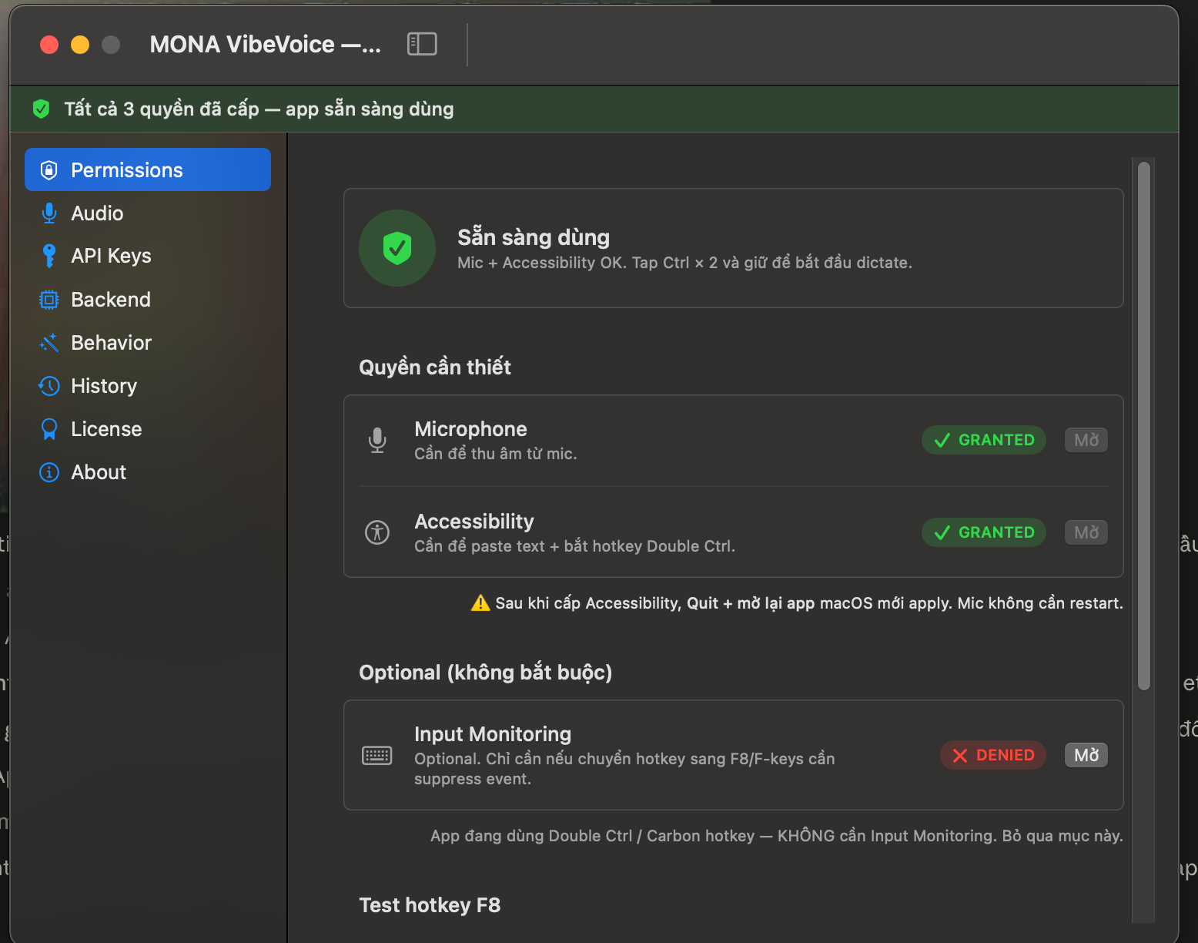Click the API Keys key icon

[49, 256]
